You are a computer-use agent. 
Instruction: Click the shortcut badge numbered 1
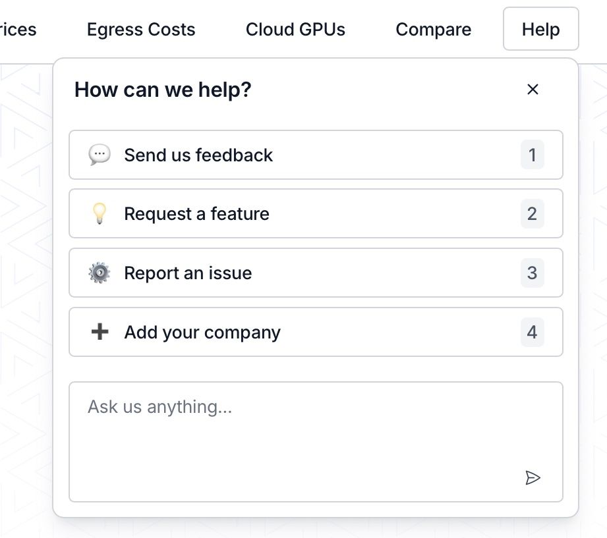point(532,155)
